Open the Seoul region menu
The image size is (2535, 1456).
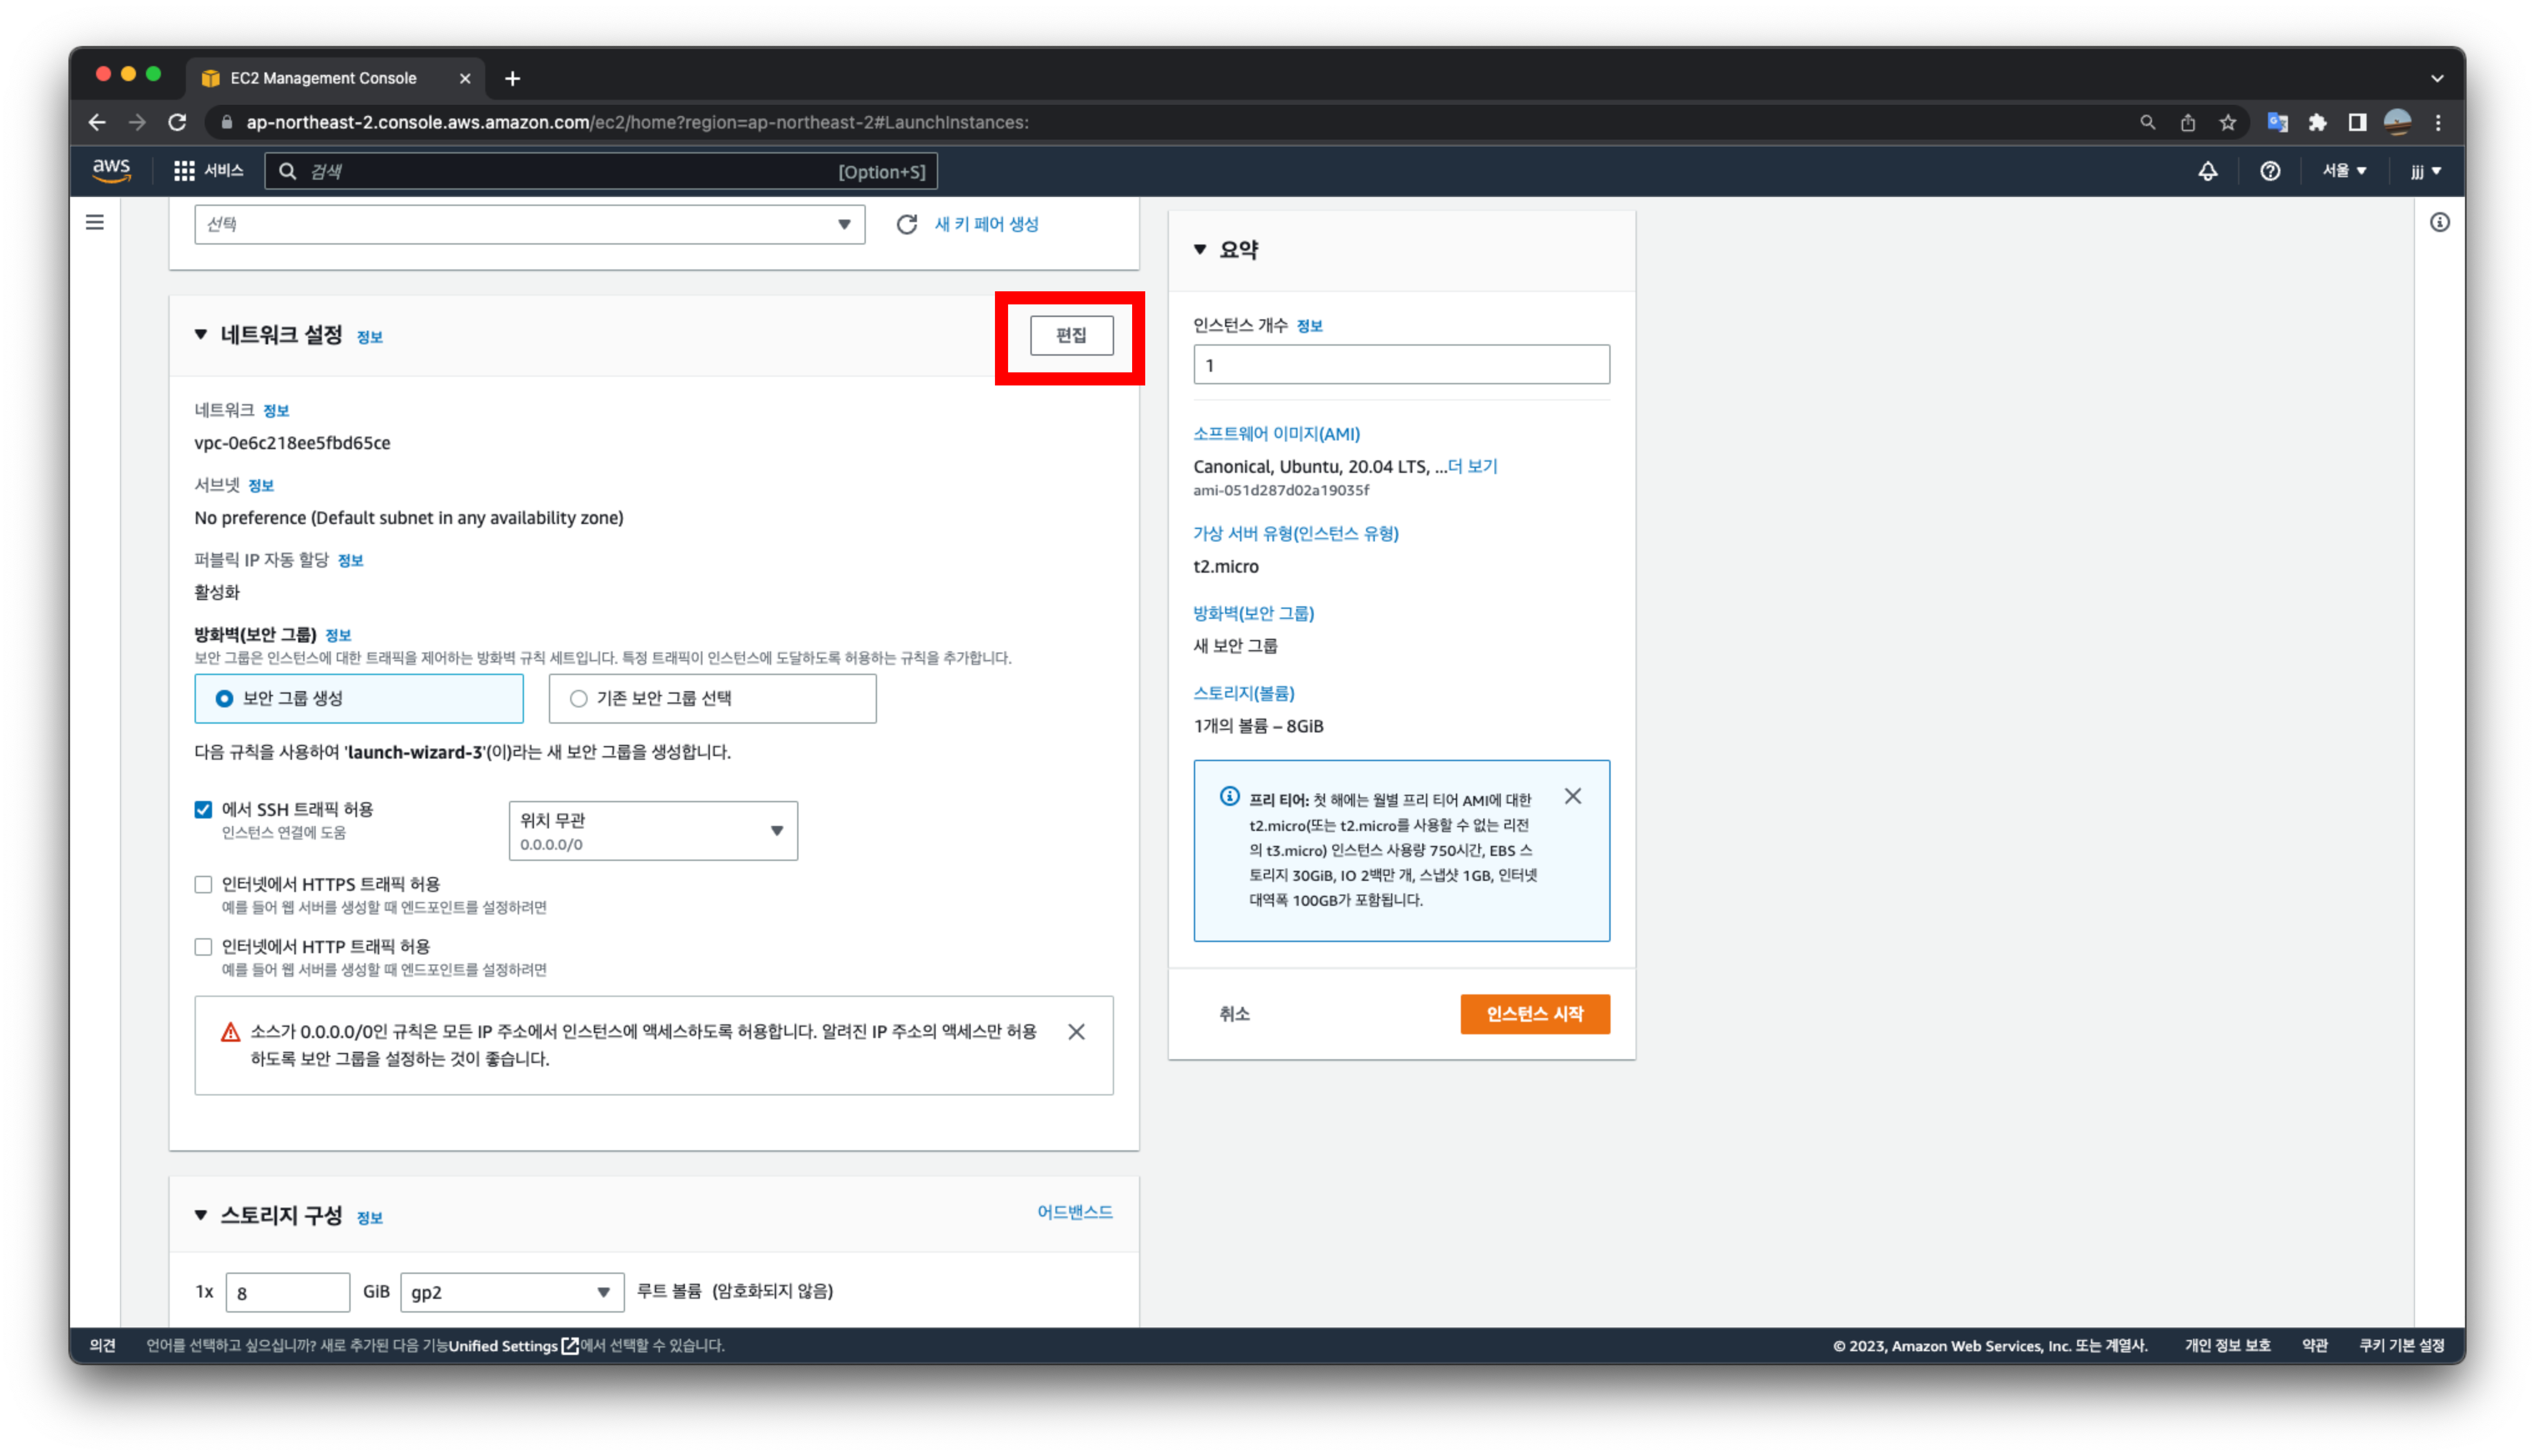point(2343,171)
